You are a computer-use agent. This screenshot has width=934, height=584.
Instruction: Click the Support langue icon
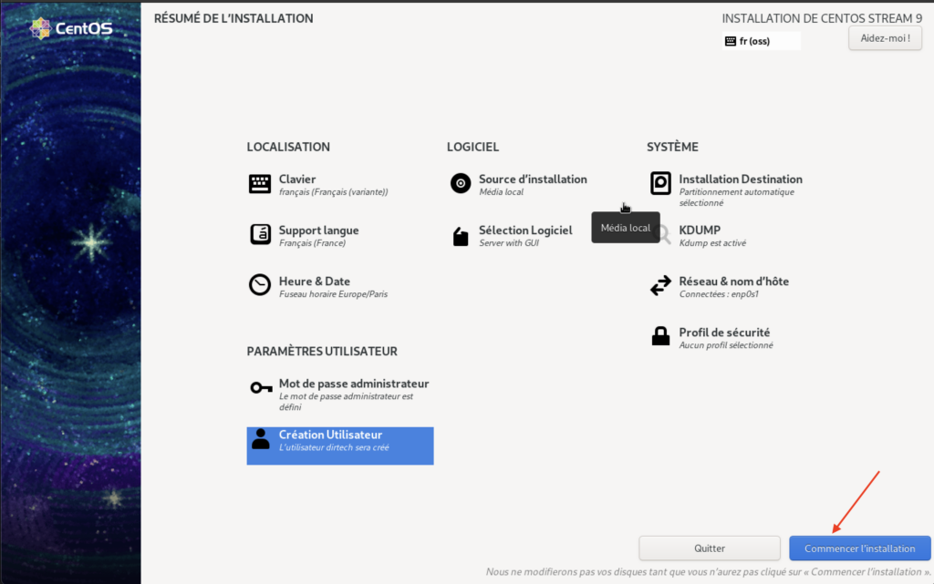click(260, 234)
